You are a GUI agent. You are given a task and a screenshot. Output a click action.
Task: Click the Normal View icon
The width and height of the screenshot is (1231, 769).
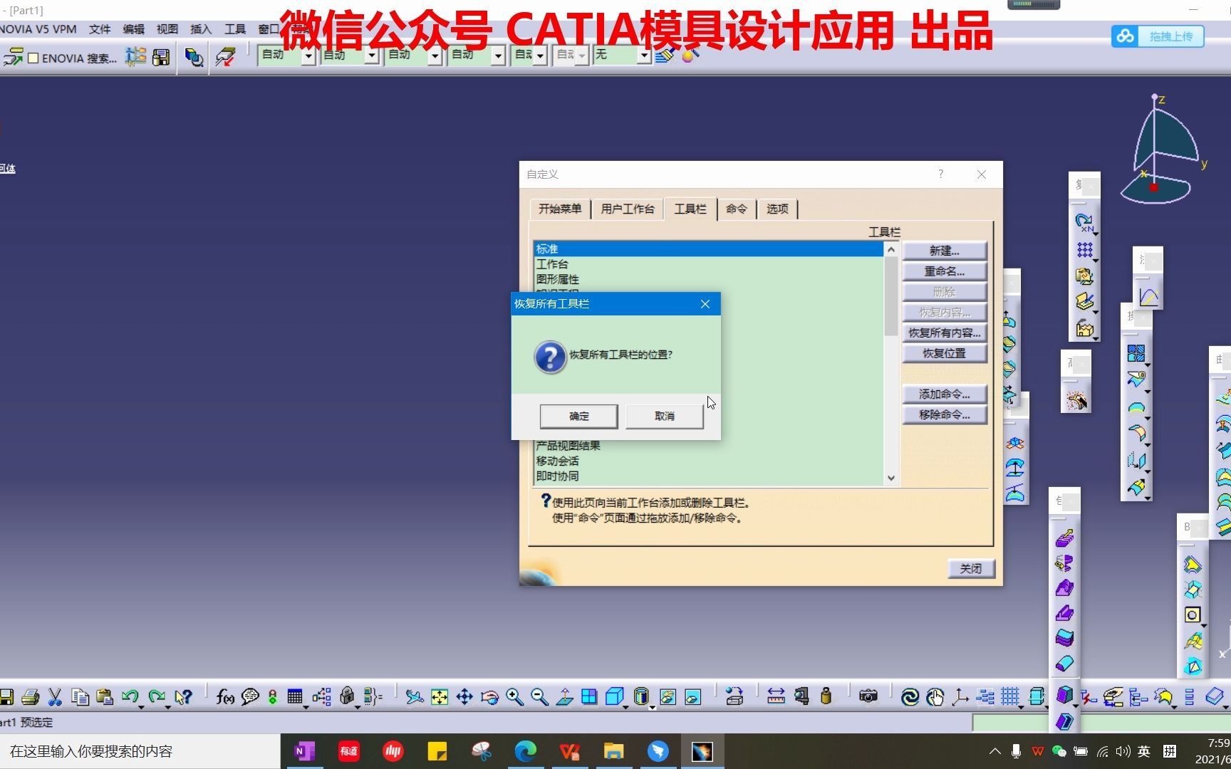point(564,697)
